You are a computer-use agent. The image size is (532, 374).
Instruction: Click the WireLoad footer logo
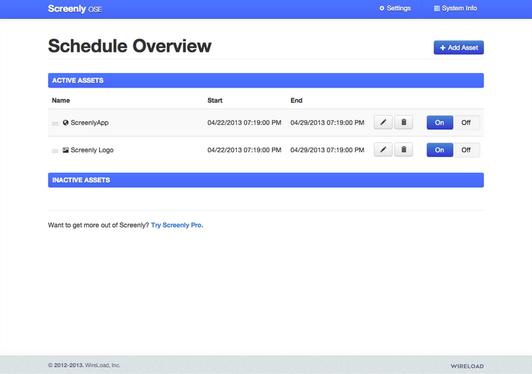pos(467,366)
